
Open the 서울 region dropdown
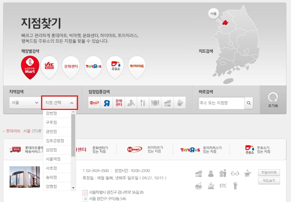pyautogui.click(x=25, y=103)
